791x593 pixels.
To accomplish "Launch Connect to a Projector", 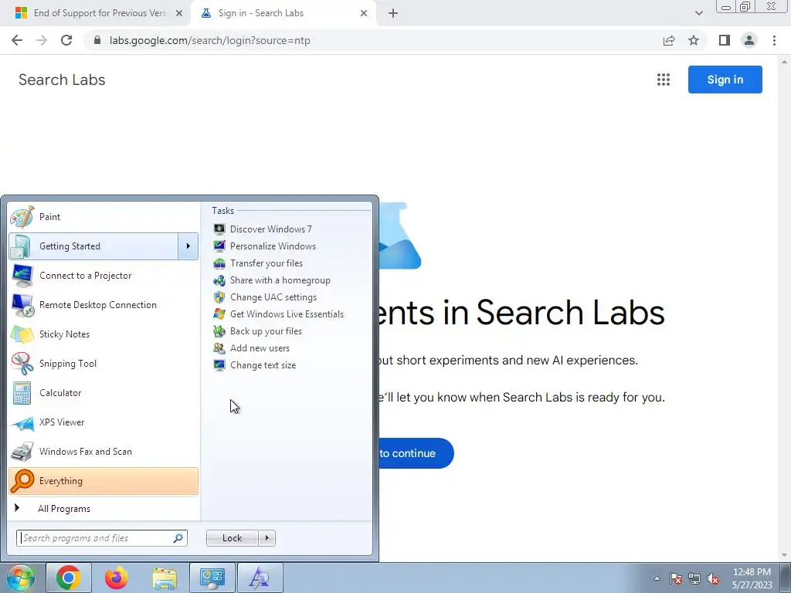I will pyautogui.click(x=104, y=276).
